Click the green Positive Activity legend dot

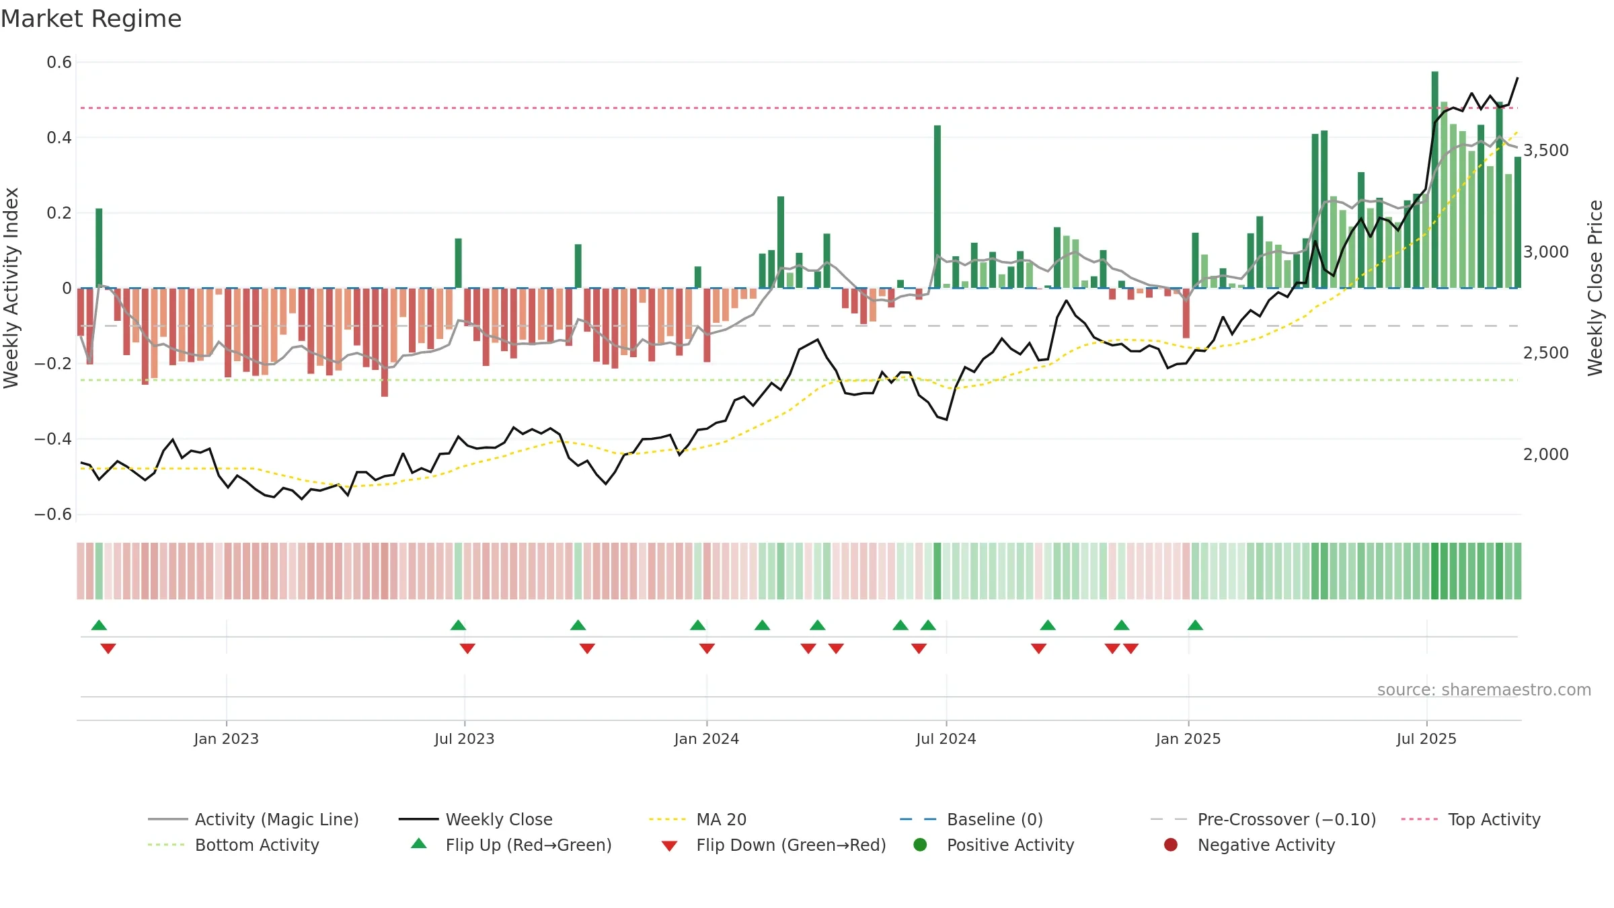coord(921,844)
